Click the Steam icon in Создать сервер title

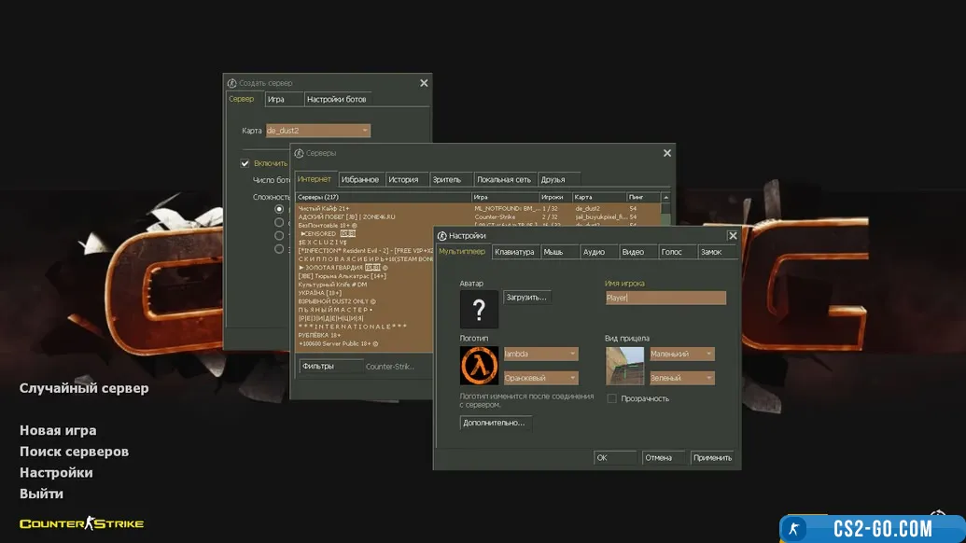(x=232, y=83)
